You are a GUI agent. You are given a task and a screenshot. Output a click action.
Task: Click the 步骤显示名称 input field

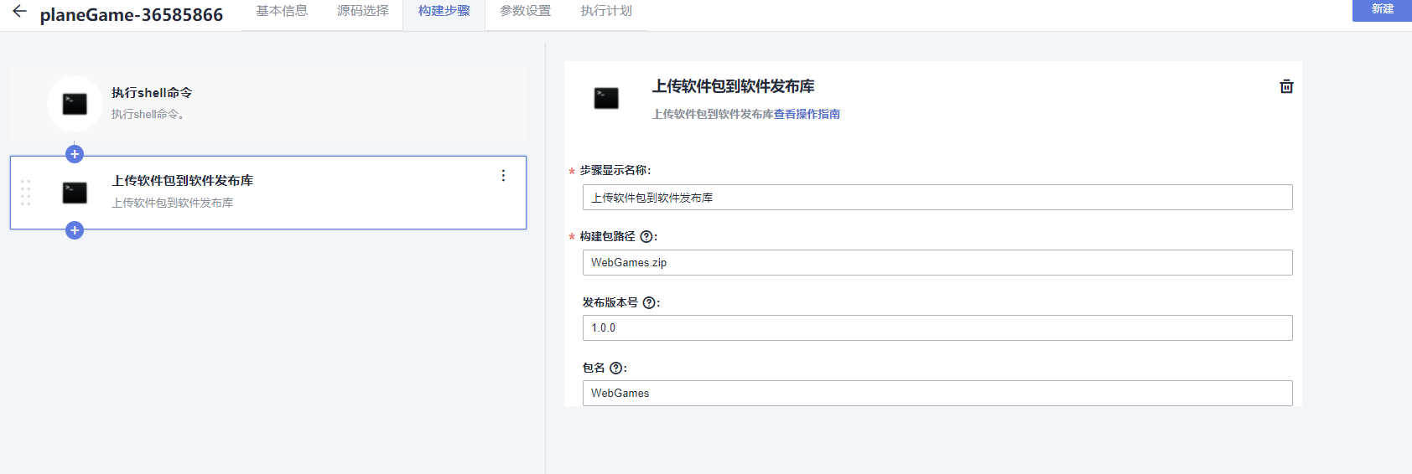[937, 198]
